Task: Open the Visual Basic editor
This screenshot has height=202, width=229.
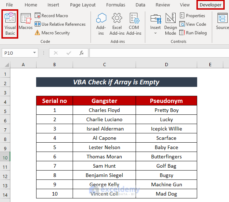Action: [10, 24]
